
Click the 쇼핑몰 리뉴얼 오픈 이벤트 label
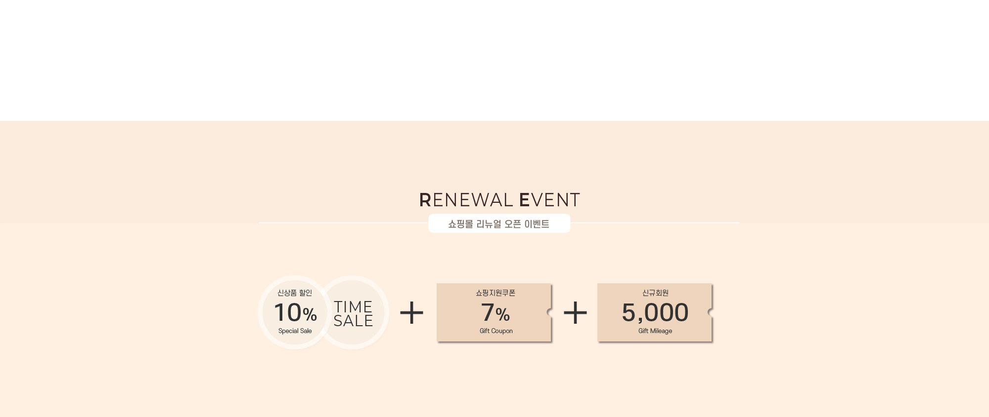[499, 224]
